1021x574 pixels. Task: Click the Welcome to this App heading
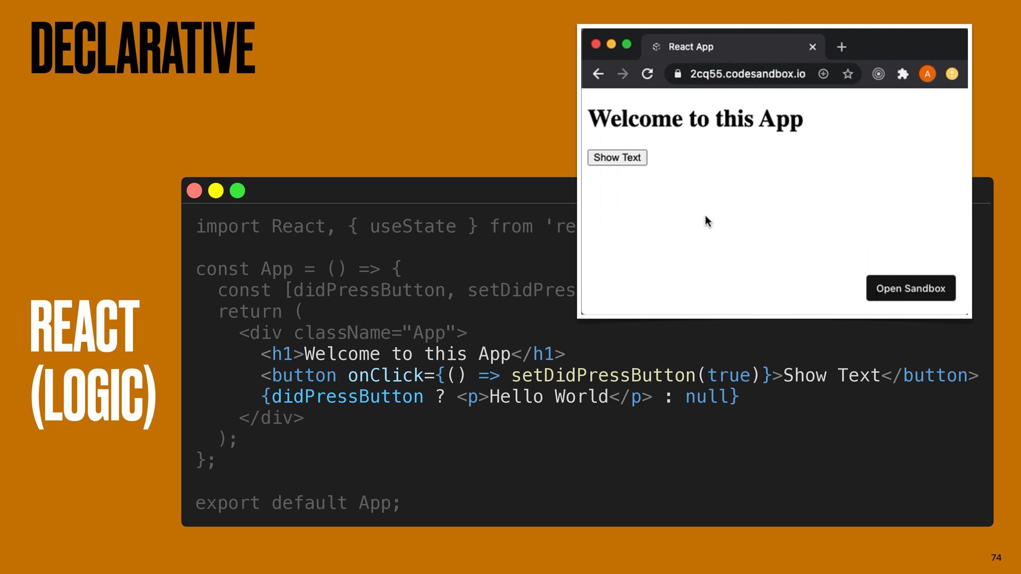tap(695, 119)
